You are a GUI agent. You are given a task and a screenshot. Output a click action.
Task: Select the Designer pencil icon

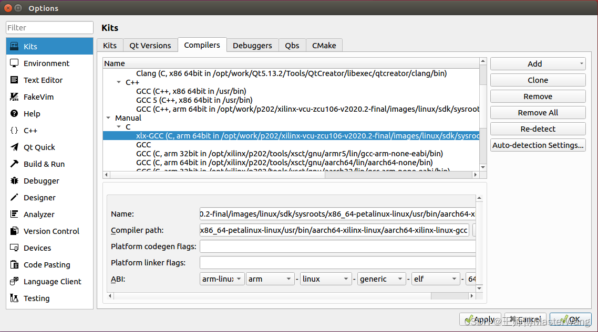14,197
